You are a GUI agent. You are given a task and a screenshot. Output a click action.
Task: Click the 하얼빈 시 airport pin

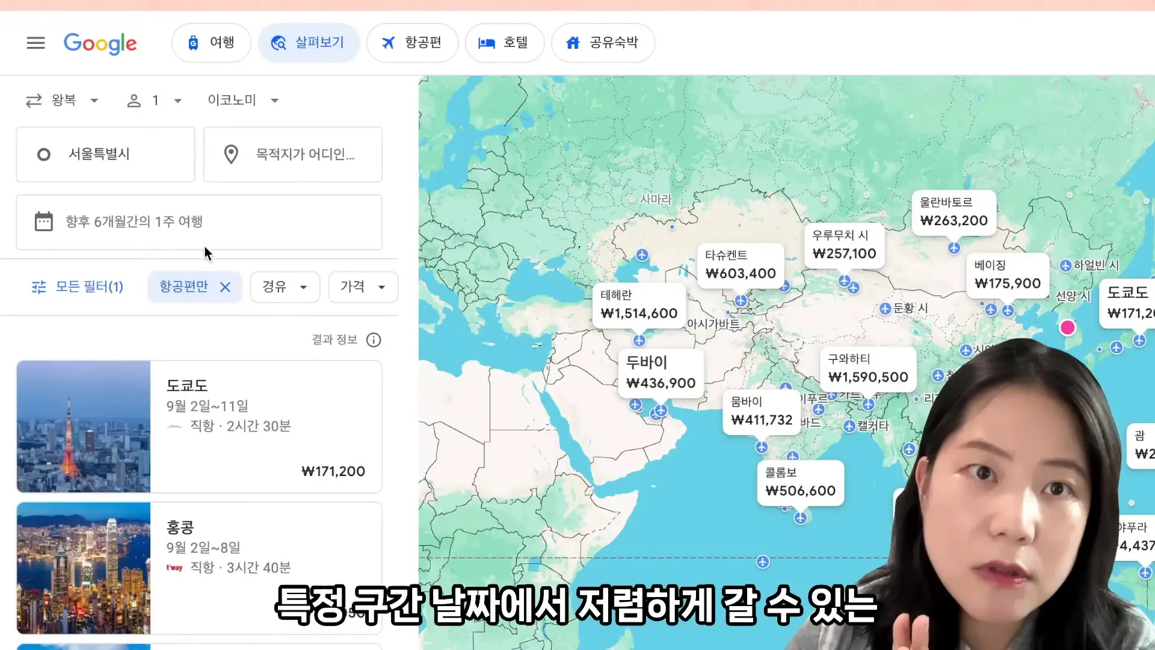1065,266
